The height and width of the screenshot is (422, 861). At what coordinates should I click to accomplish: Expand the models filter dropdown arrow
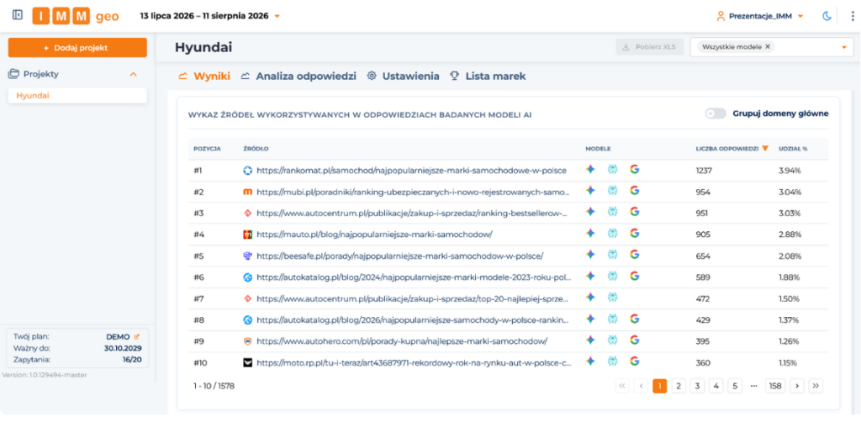pyautogui.click(x=844, y=47)
